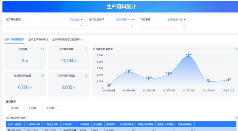
Task: Expand the 产品名称 combo box chevron
Action: (x=184, y=26)
